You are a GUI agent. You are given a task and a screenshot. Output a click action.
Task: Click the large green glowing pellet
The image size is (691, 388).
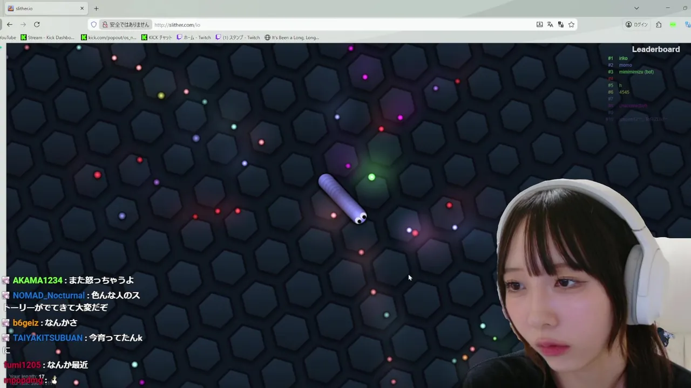tap(371, 177)
